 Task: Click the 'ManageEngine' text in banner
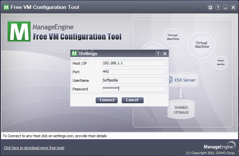point(53,27)
